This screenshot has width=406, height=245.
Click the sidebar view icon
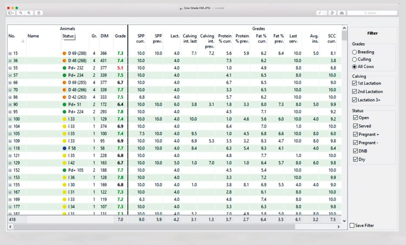[x=10, y=13]
